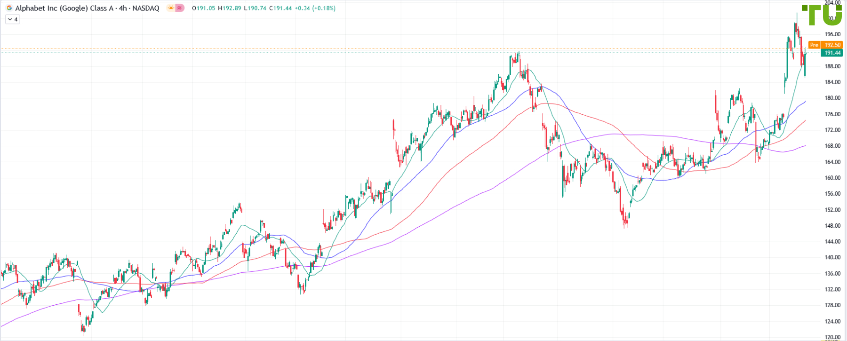Click the 168.00 price axis label
Viewport: 847px width, 341px height.
[832, 146]
